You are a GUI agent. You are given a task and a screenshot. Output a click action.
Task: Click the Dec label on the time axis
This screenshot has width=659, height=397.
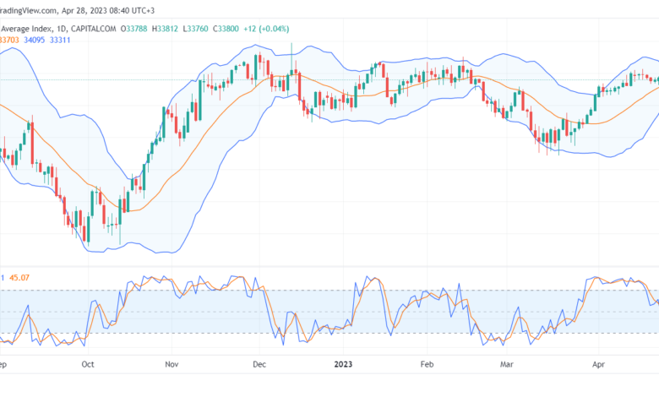tap(259, 364)
